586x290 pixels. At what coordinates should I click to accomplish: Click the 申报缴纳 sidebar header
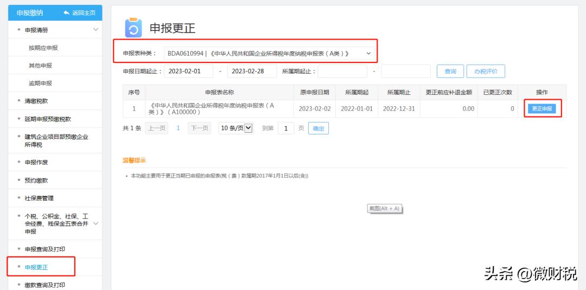(x=30, y=13)
